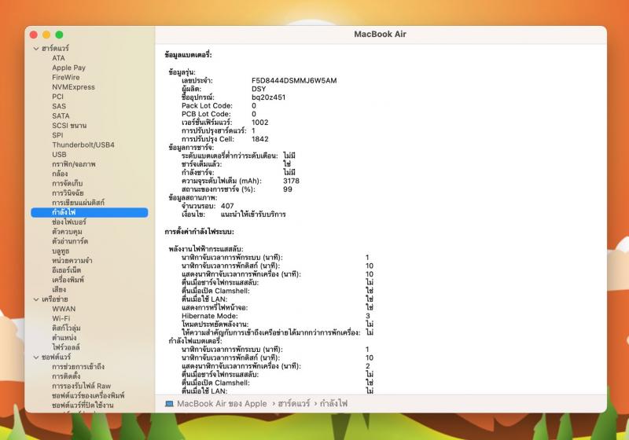629x440 pixels.
Task: Open กราฟิก/จอภาพ entry
Action: [74, 164]
